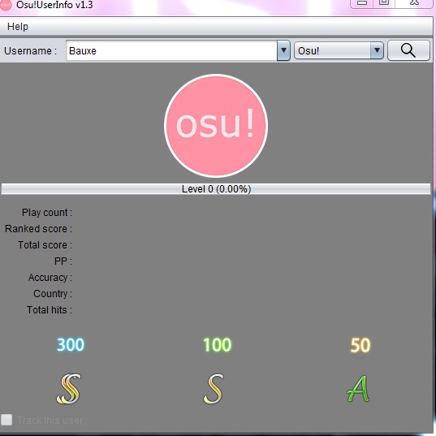Click the 'Ranked score :' label
The image size is (436, 436).
point(38,229)
